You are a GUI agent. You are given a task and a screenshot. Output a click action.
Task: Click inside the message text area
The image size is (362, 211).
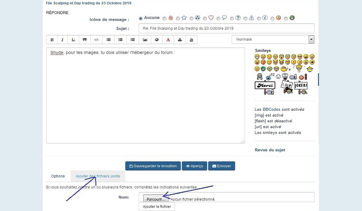coord(146,96)
